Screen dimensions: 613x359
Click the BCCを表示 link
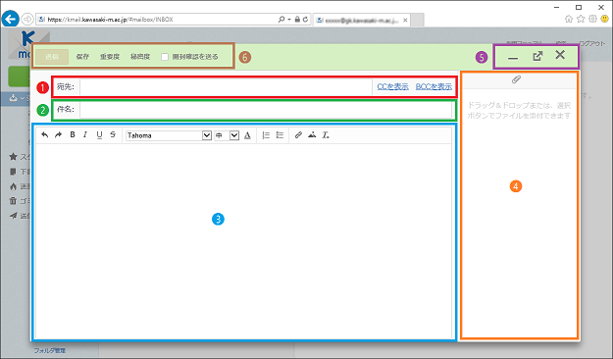pos(434,87)
